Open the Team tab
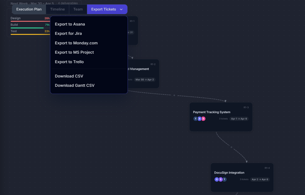The height and width of the screenshot is (195, 305). (x=78, y=9)
